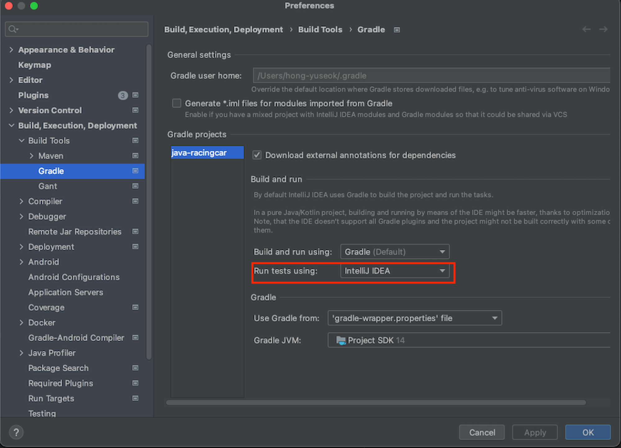621x448 pixels.
Task: Click the project-level icon on the Gradle row
Action: click(135, 171)
